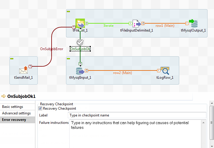The image size is (214, 148).
Task: Click the Failure instructions text area
Action: [x=137, y=133]
